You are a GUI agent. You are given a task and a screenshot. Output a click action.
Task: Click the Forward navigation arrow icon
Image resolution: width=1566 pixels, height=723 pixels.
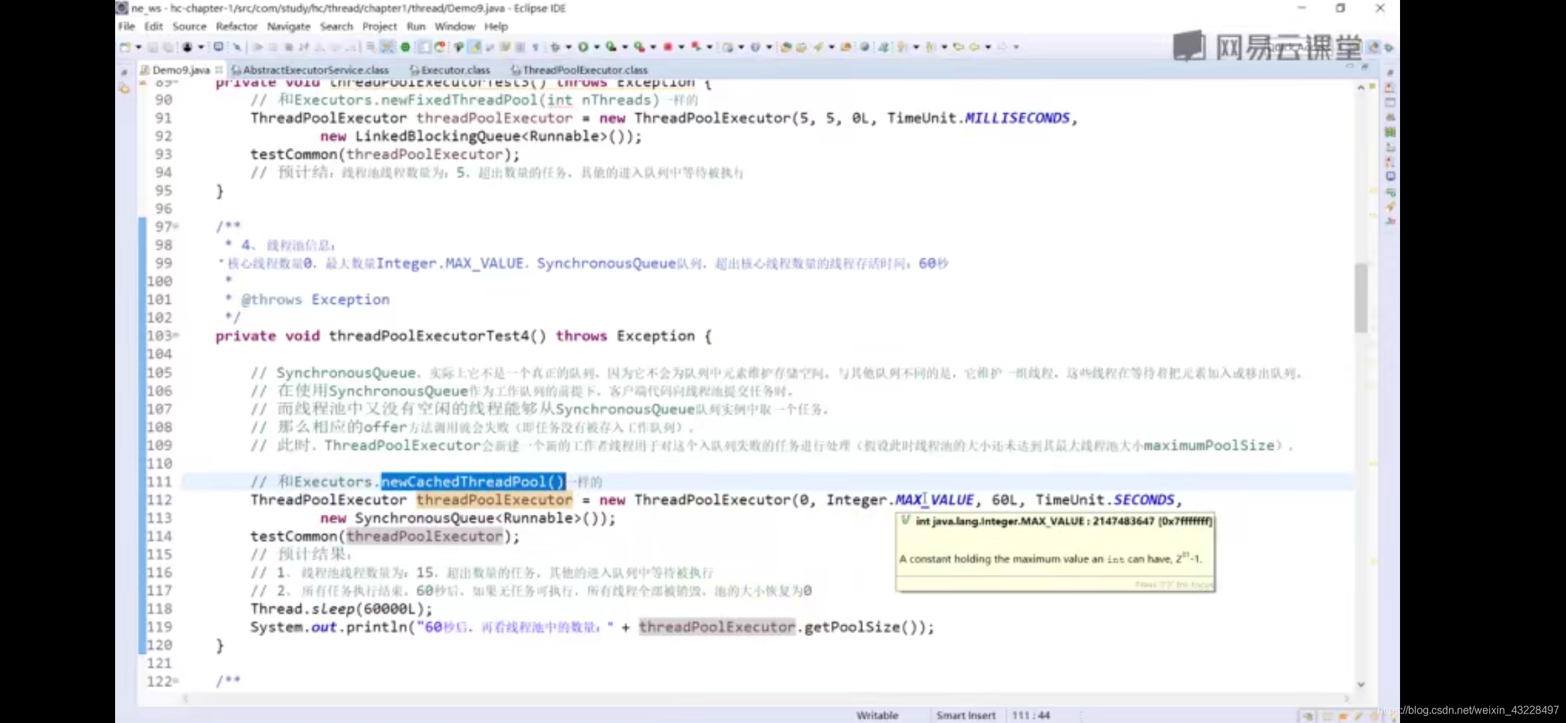[x=1003, y=47]
